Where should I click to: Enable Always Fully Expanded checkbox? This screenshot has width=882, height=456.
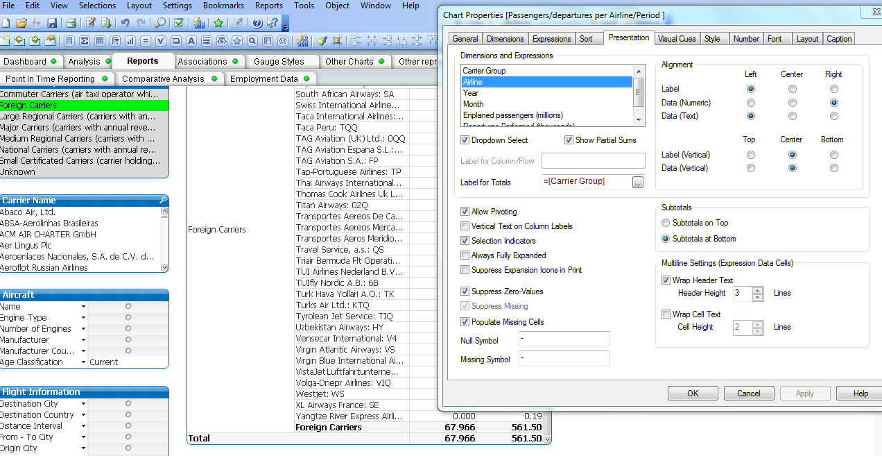click(465, 255)
